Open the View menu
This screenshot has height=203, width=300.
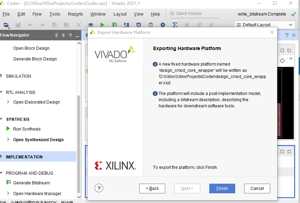pos(139,14)
